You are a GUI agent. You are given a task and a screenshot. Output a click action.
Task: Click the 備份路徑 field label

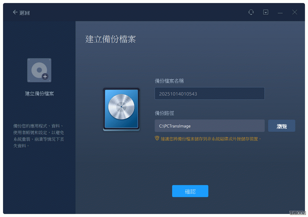click(164, 113)
